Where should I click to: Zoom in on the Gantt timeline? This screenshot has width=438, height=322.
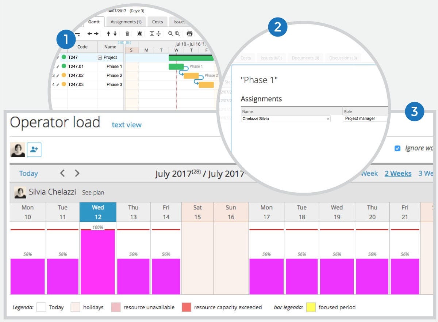pos(177,34)
